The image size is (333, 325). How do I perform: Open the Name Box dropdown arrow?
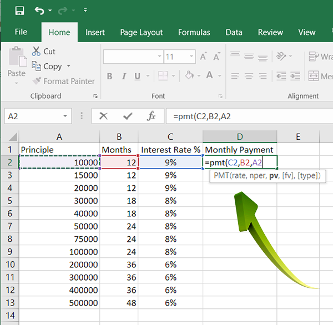click(65, 116)
